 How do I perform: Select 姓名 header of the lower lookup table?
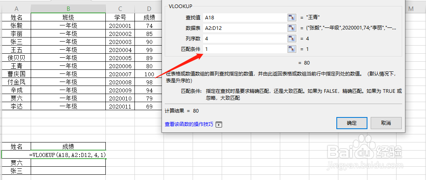click(16, 147)
